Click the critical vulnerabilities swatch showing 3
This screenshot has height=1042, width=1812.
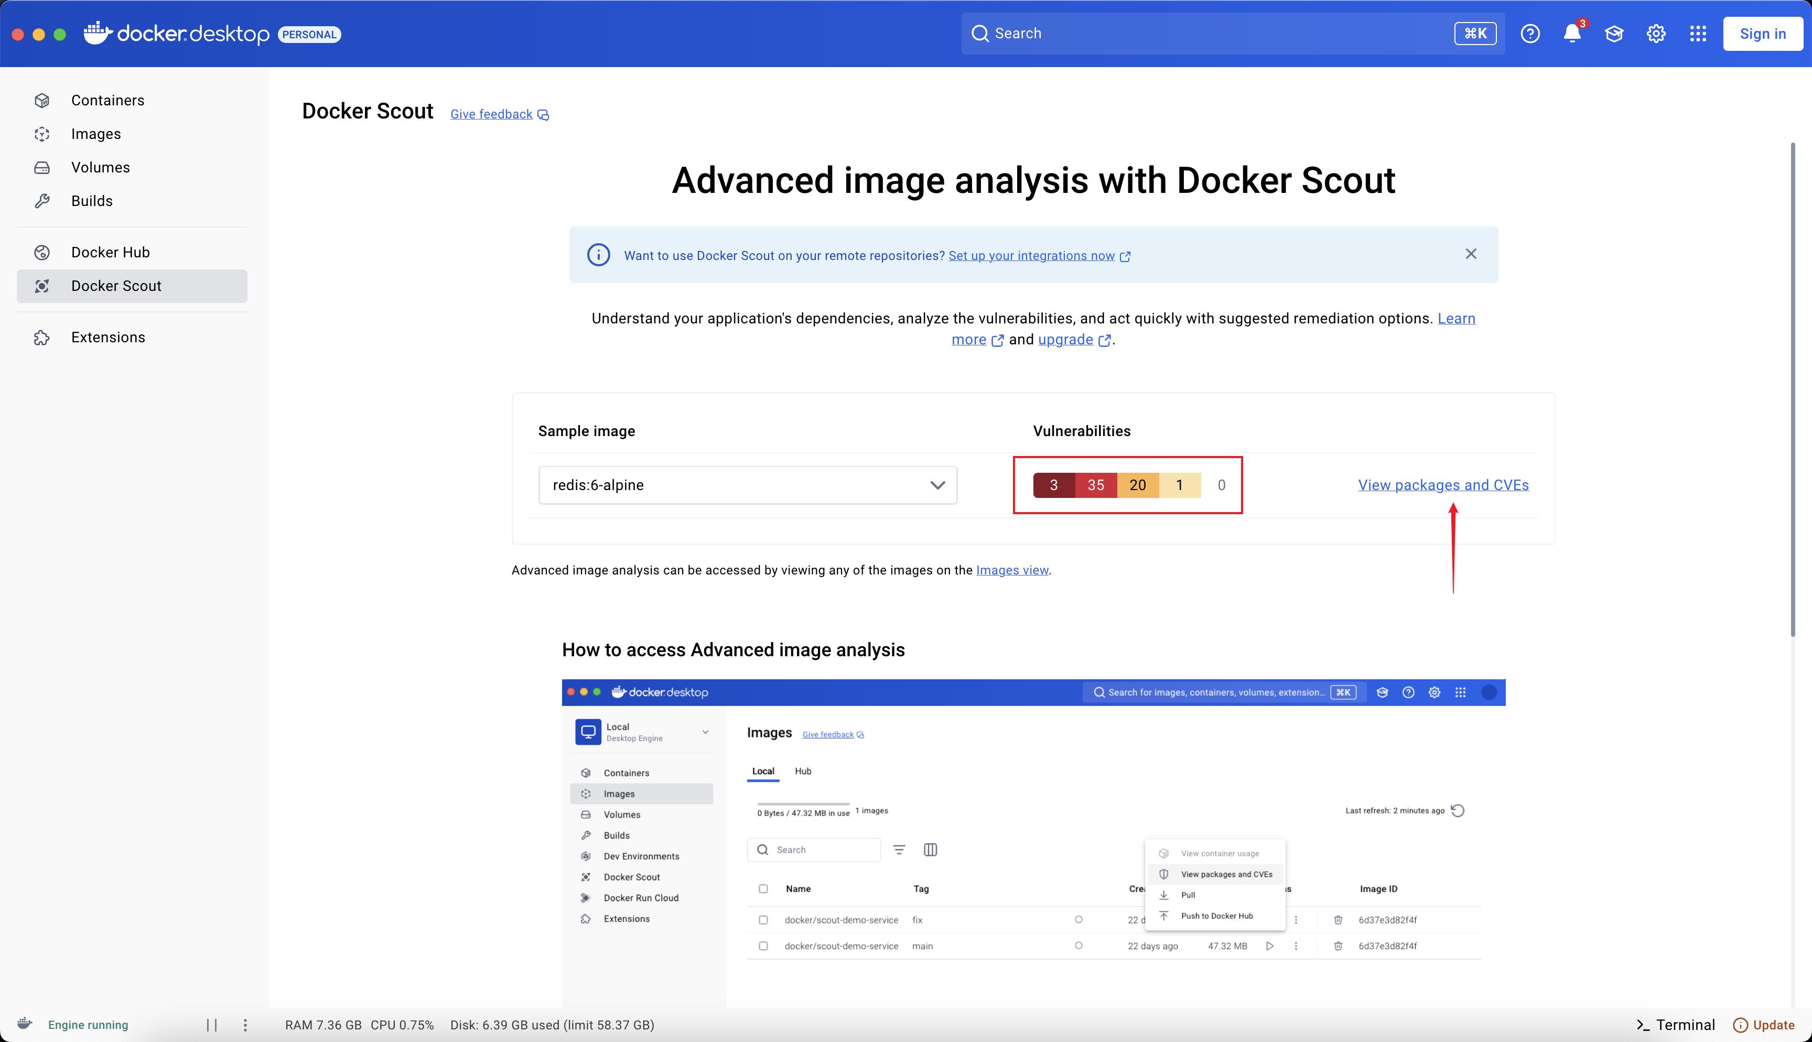pos(1053,485)
